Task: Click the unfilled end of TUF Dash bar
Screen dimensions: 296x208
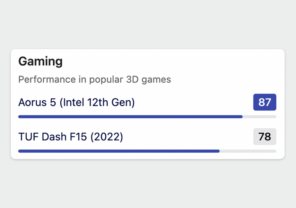Action: (x=248, y=151)
